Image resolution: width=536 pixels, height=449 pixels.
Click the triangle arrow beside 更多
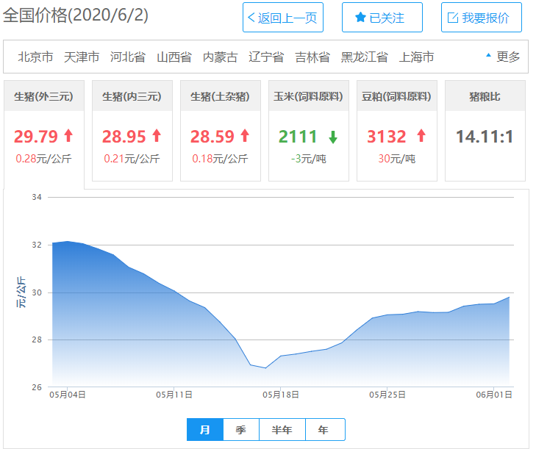488,55
